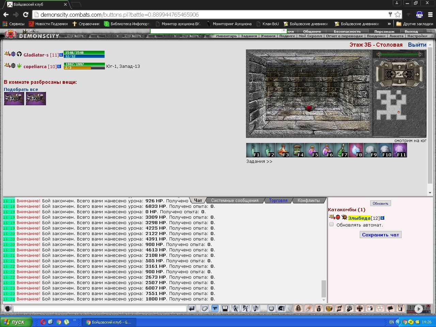Click the send message arrow button

[x=192, y=308]
